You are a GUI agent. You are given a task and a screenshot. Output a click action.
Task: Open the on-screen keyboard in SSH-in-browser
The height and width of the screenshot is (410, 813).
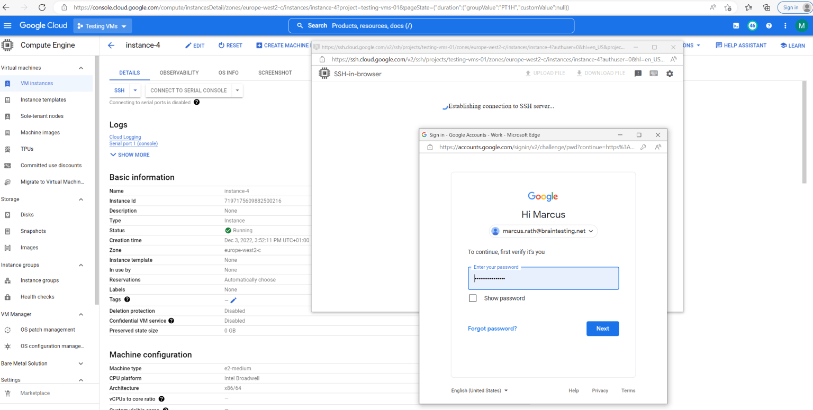pos(653,74)
